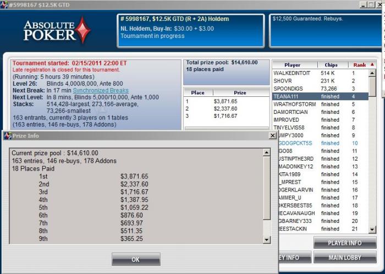Click the Rank sort arrow indicator
The image size is (385, 274).
click(372, 64)
